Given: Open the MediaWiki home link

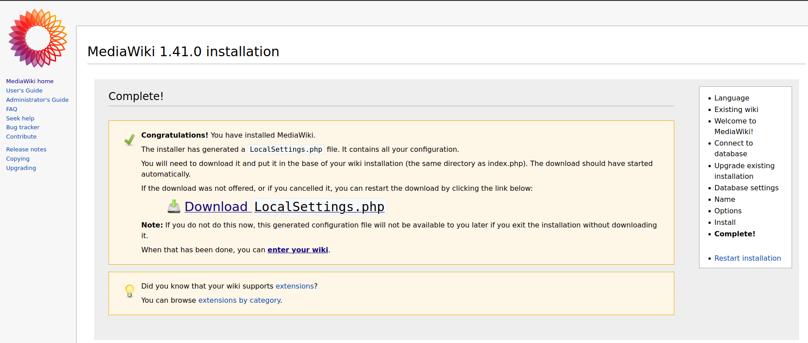Looking at the screenshot, I should [30, 81].
